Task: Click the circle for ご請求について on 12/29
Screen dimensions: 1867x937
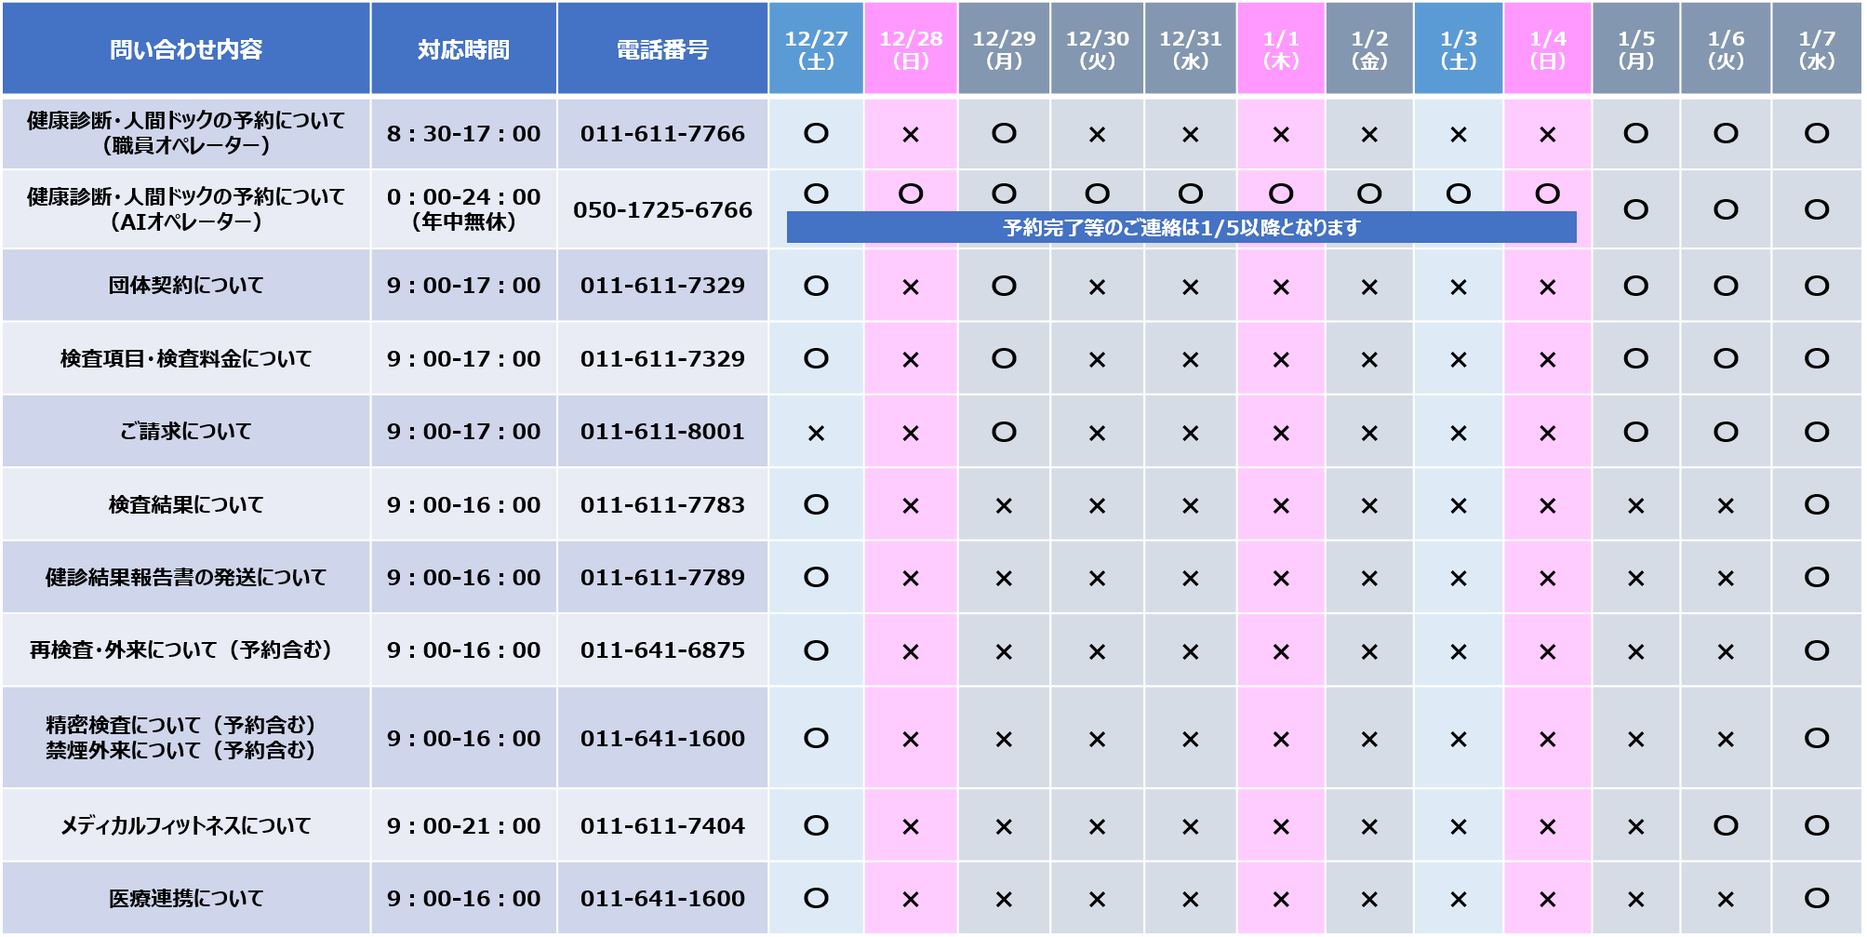Action: point(1004,432)
